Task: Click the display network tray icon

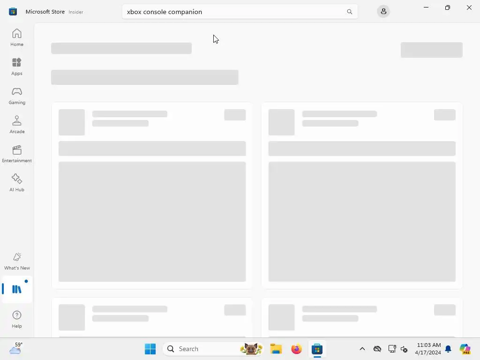Action: click(x=392, y=349)
